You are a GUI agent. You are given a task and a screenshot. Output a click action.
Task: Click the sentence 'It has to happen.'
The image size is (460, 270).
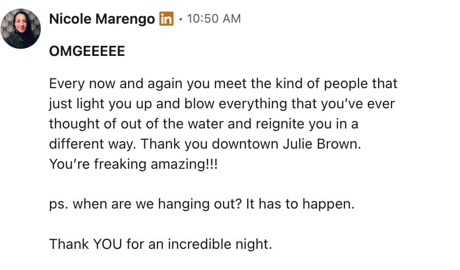300,204
